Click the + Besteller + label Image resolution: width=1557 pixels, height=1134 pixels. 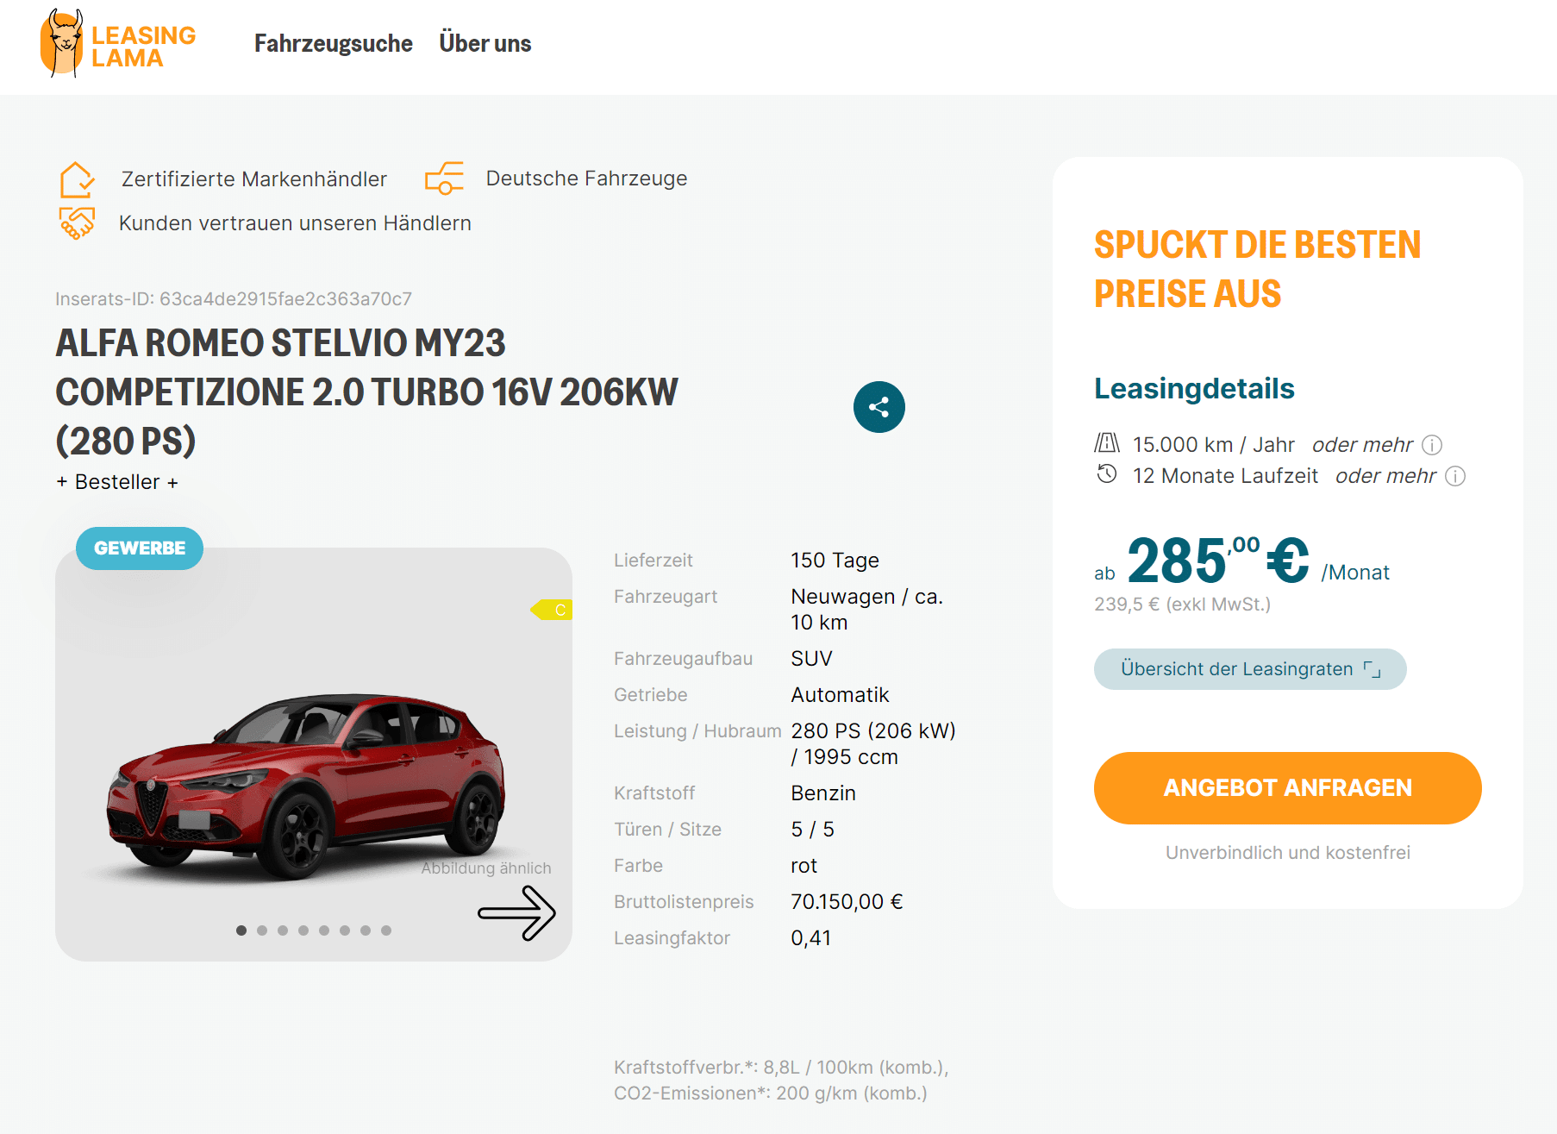(x=117, y=482)
